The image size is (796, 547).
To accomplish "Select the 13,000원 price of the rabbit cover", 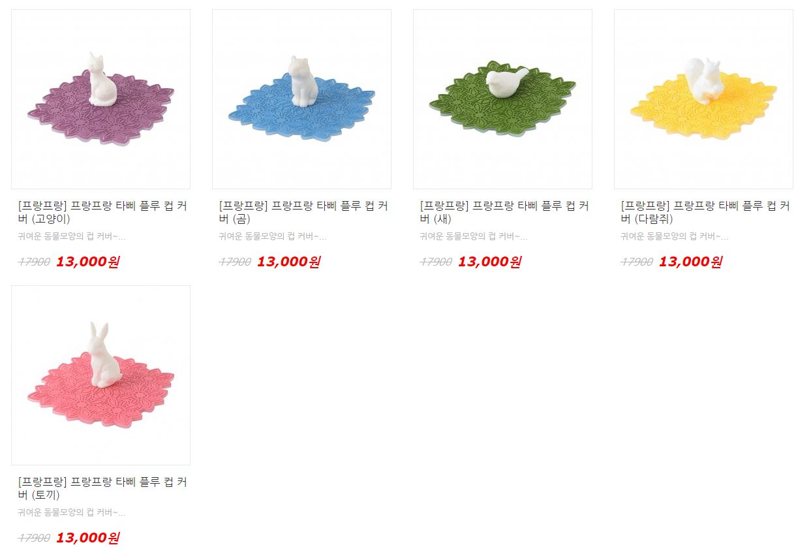I will (x=87, y=538).
